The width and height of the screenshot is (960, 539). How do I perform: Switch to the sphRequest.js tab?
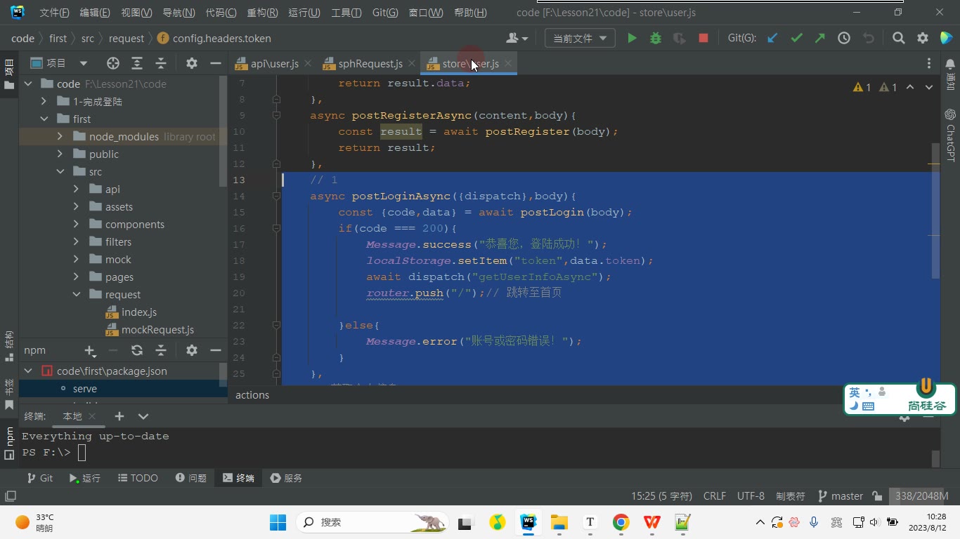click(x=370, y=64)
